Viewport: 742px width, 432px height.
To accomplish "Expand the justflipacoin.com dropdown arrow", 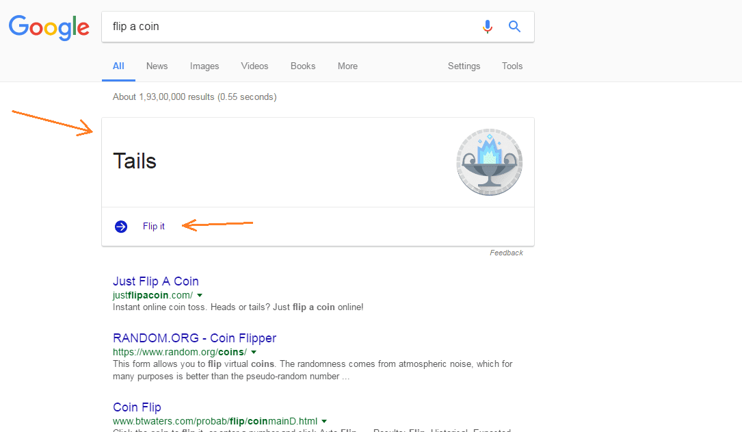I will (200, 295).
